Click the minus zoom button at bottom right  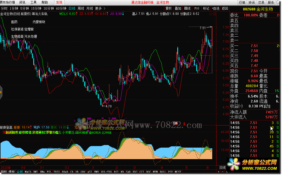pos(223,172)
